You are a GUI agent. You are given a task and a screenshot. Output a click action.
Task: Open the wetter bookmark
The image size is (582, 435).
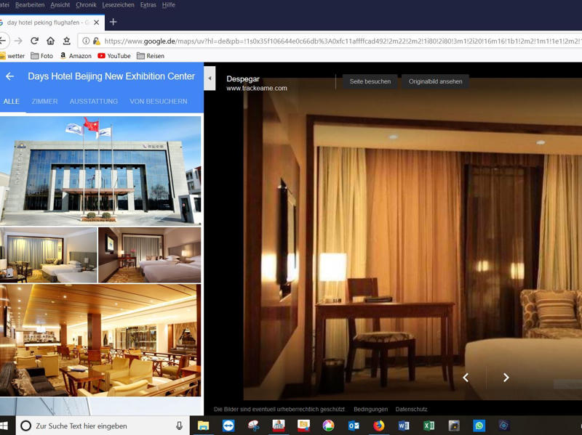point(12,56)
